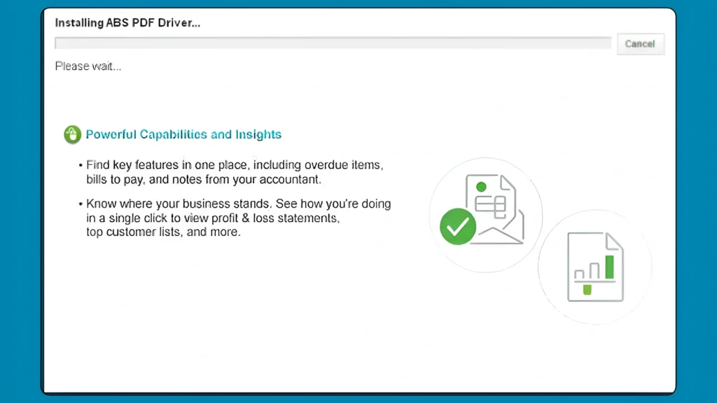
Task: Click the green dot on the invoice document icon
Action: 481,186
